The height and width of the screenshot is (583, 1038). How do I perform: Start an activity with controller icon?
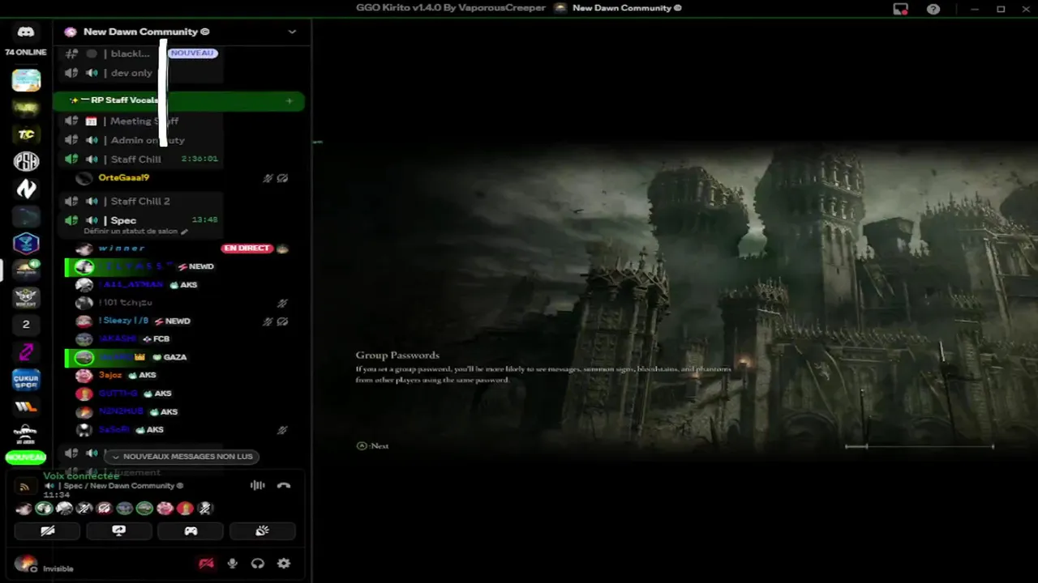(191, 531)
